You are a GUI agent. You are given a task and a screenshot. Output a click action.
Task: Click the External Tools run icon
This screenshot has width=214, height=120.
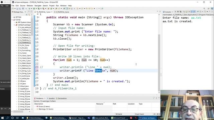click(x=43, y=9)
